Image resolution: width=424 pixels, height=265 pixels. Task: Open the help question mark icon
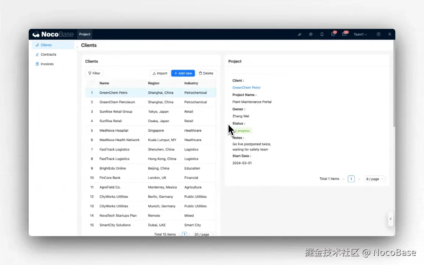click(x=378, y=34)
